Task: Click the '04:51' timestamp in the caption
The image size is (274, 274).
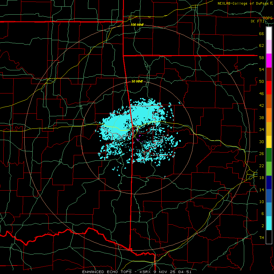Action: click(185, 272)
